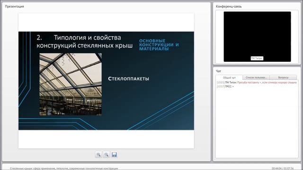Screen dimensions: 303x170
Task: Select the slide title Типология и свойства
Action: (x=85, y=41)
